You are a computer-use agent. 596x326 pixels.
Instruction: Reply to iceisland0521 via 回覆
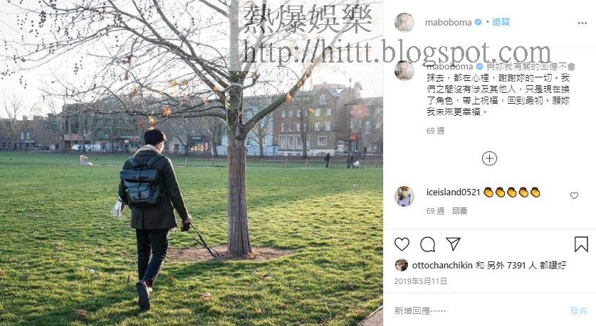(x=459, y=211)
